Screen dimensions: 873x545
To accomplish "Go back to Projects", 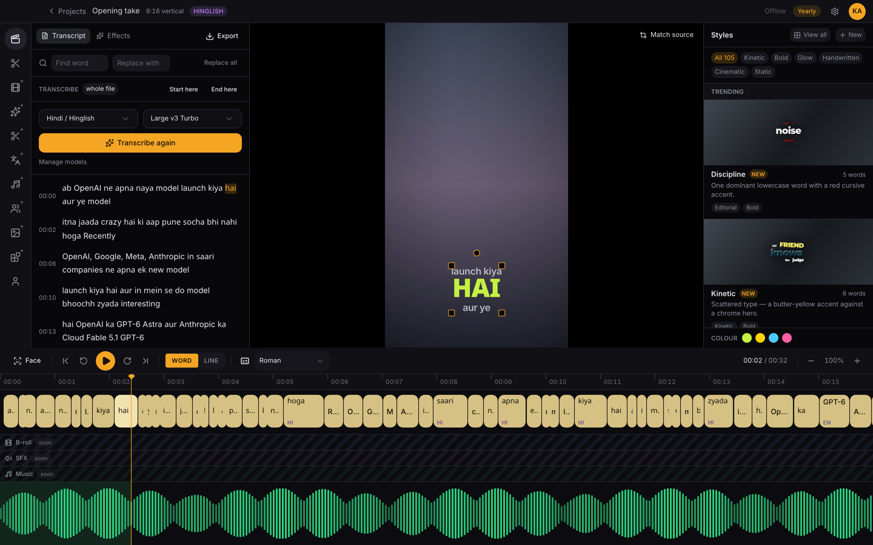I will 67,11.
